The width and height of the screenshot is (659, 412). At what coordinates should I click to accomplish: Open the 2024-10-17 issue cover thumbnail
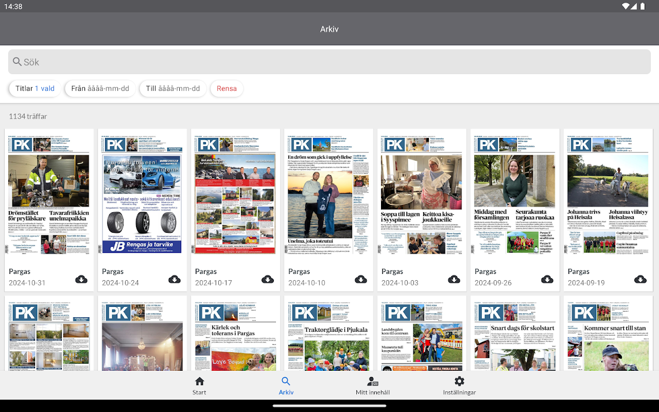click(x=236, y=196)
